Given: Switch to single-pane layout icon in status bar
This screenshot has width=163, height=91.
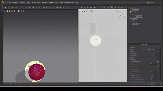Looking at the screenshot, I should click(x=150, y=84).
